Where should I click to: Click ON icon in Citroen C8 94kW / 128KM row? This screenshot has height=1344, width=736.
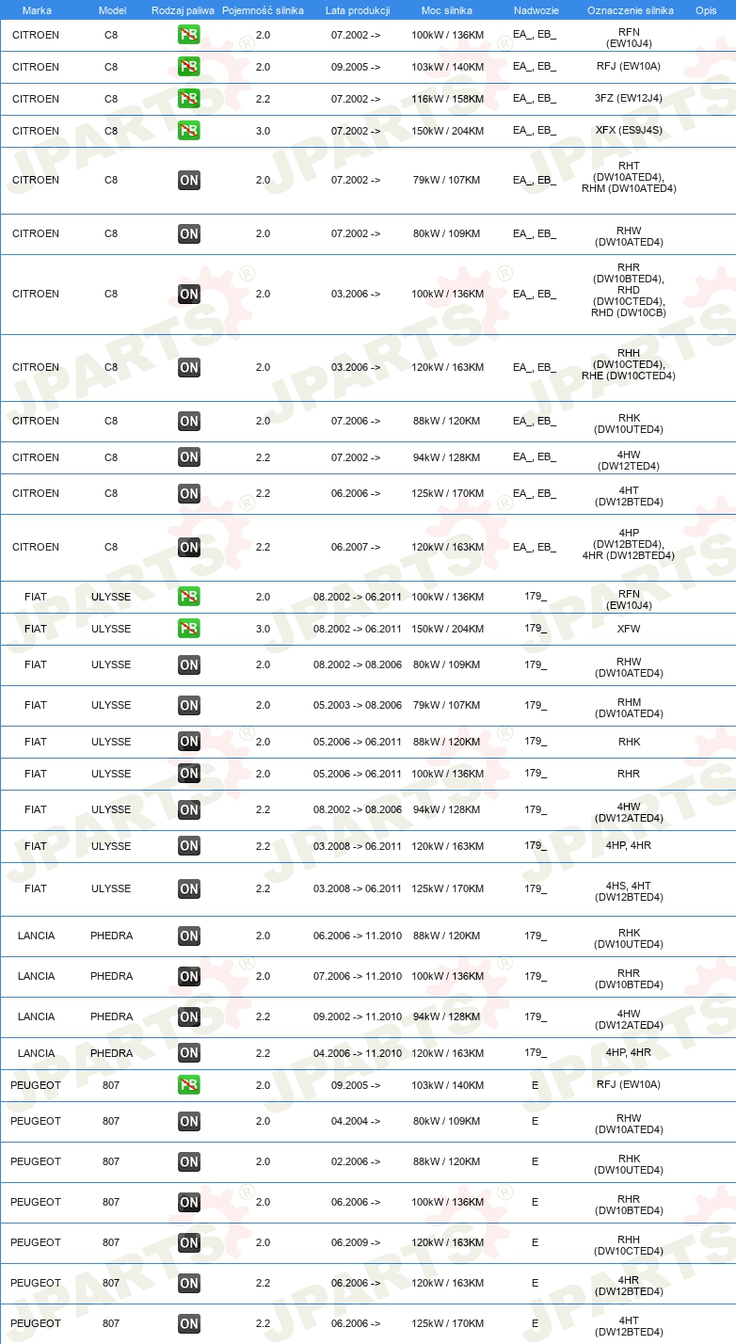[188, 457]
